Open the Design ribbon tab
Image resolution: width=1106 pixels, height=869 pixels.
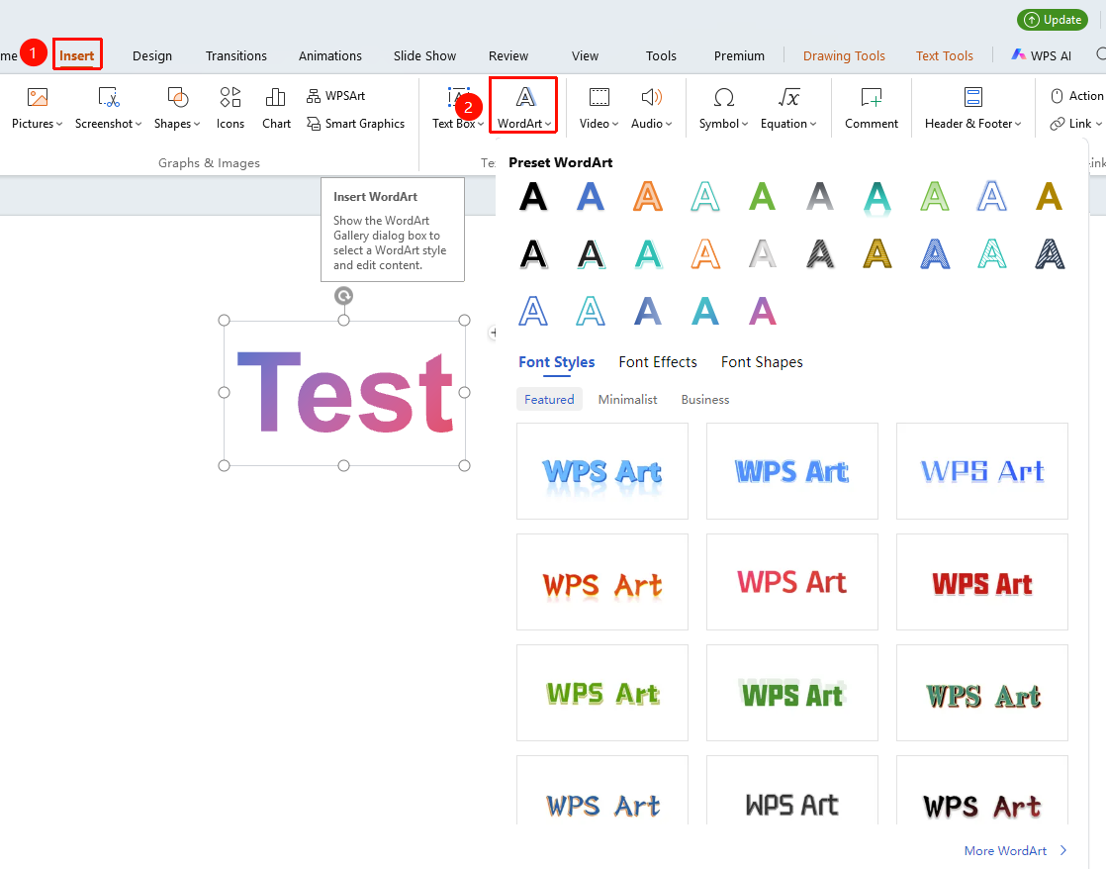152,55
